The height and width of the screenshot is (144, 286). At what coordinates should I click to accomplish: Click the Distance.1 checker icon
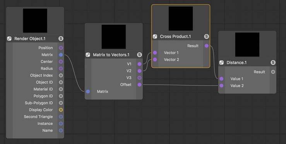(x=221, y=63)
